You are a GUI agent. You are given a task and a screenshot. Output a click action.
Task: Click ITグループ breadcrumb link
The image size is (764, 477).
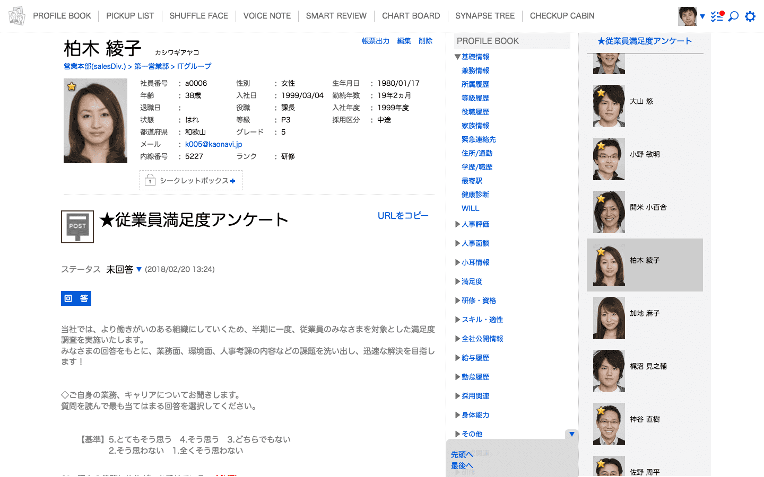coord(194,66)
